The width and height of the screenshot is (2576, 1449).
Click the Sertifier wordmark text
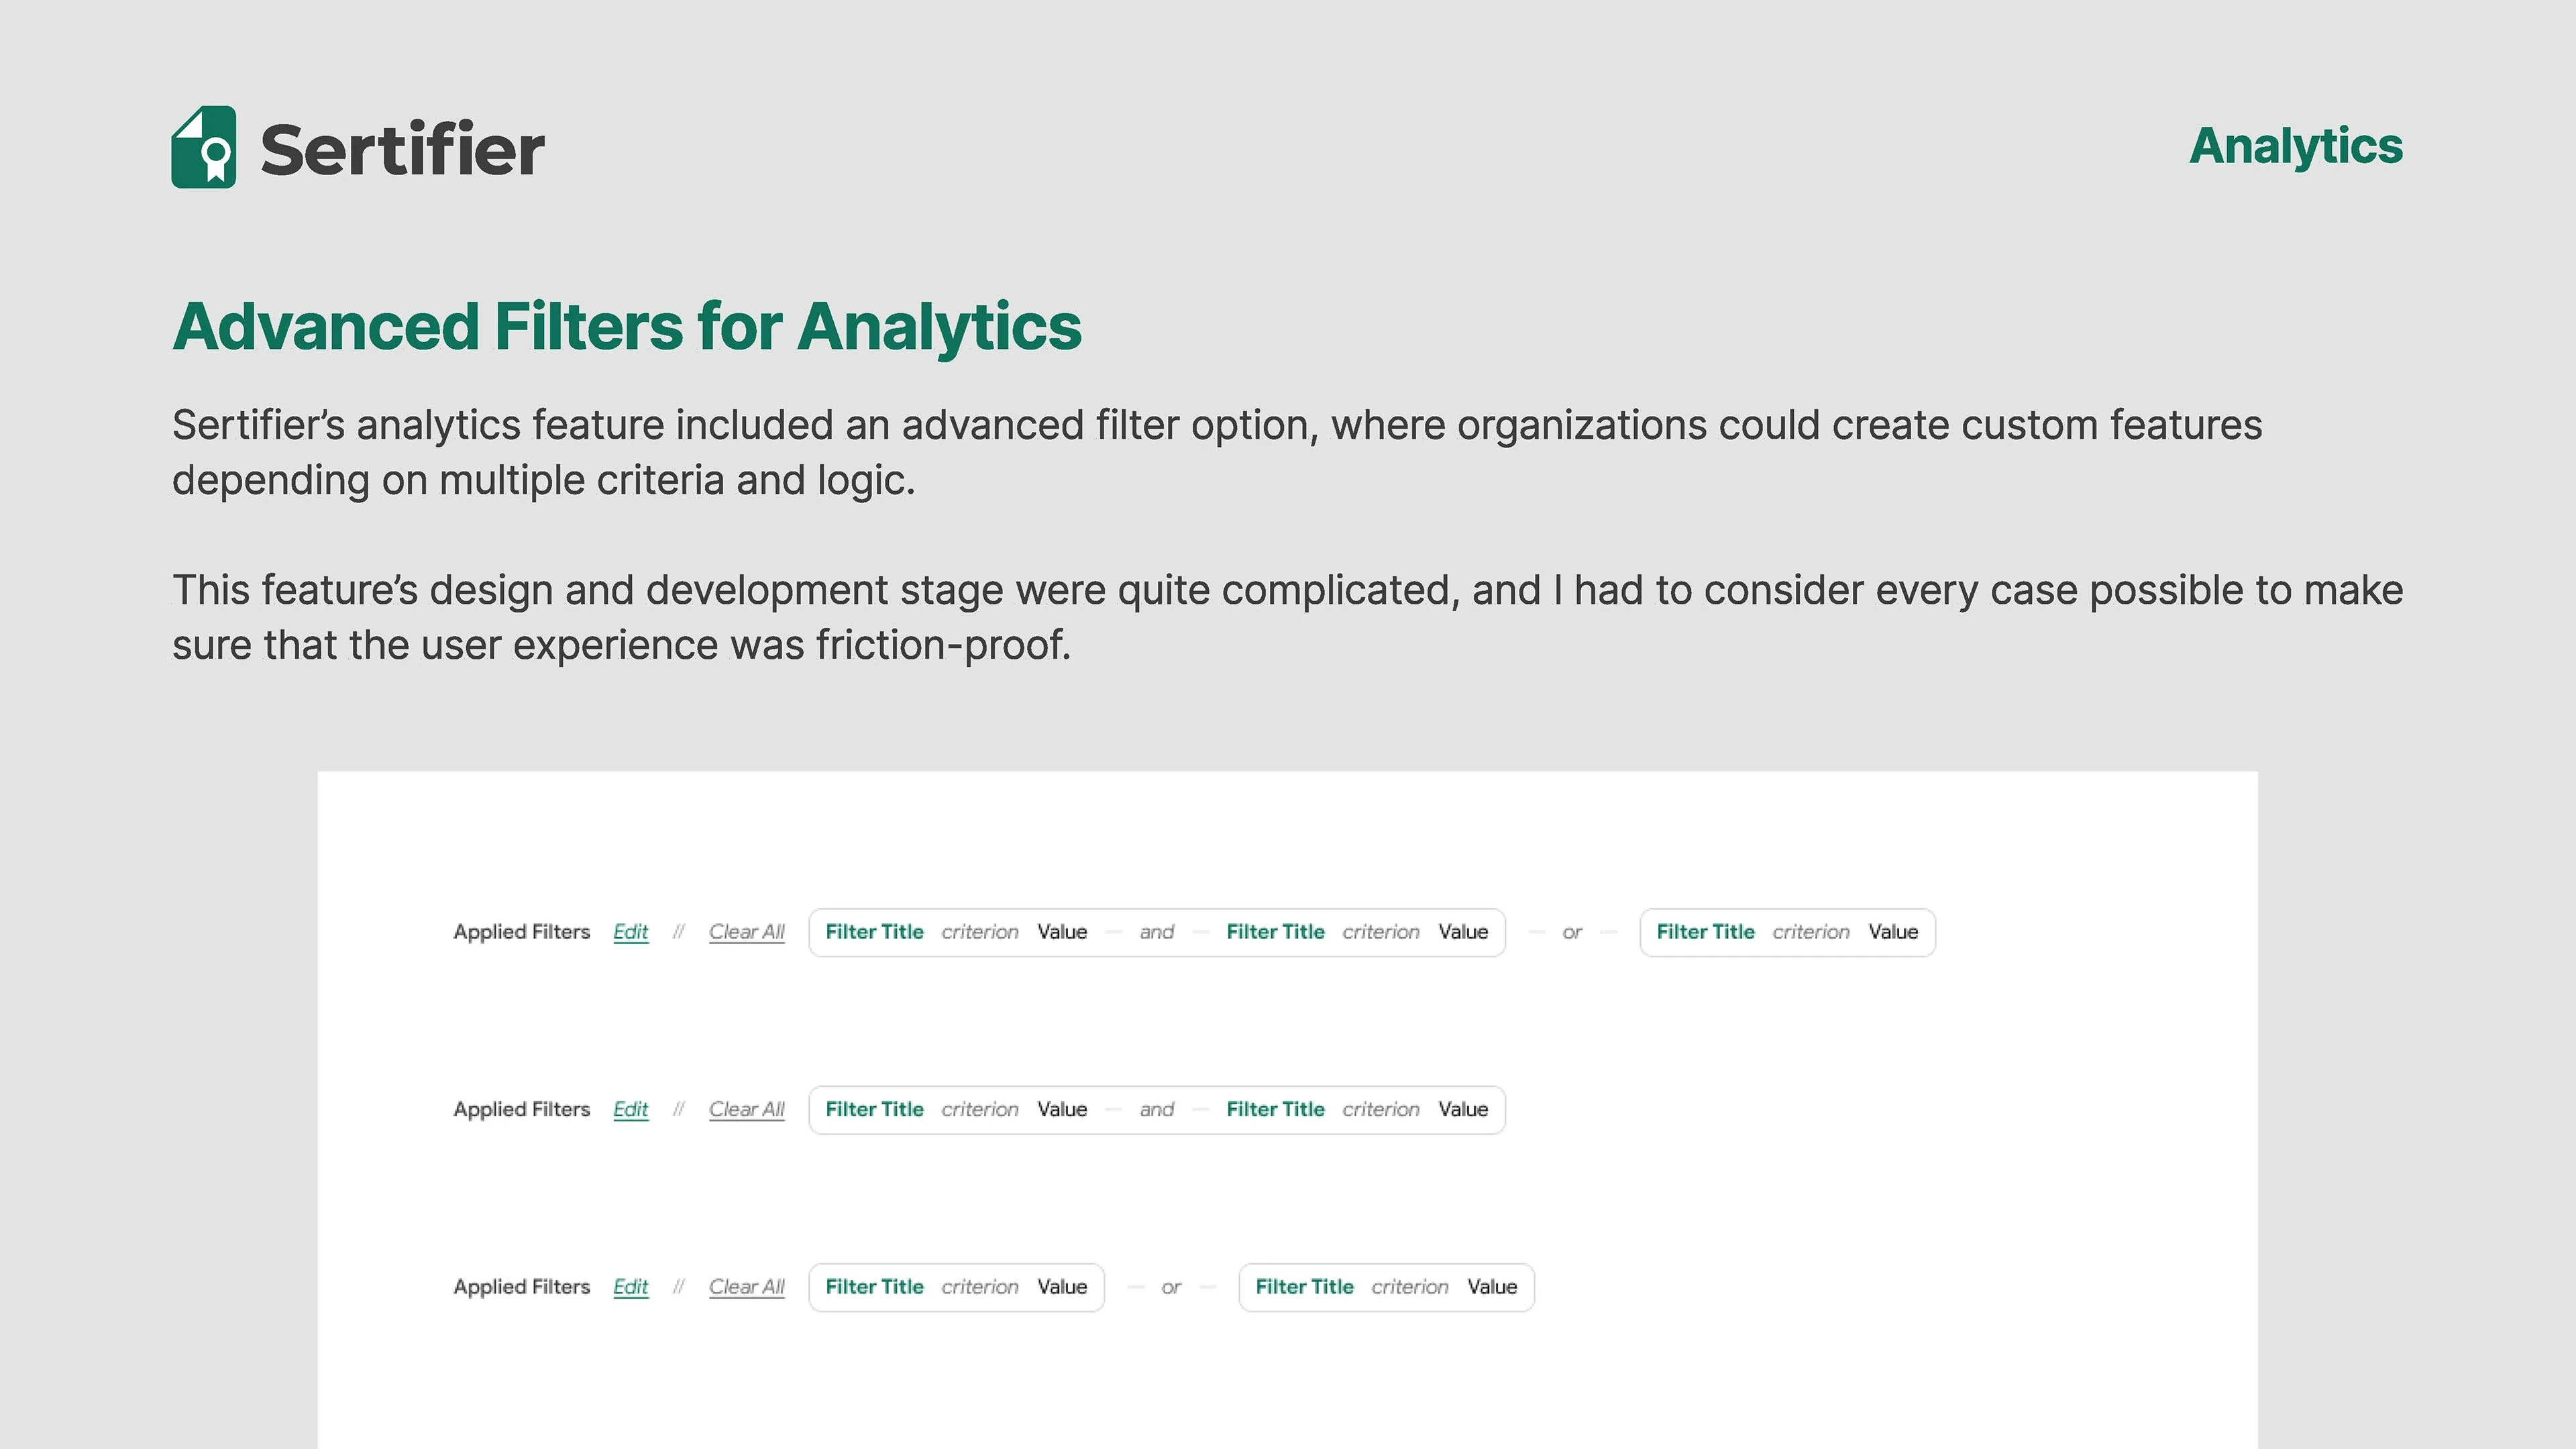click(402, 150)
